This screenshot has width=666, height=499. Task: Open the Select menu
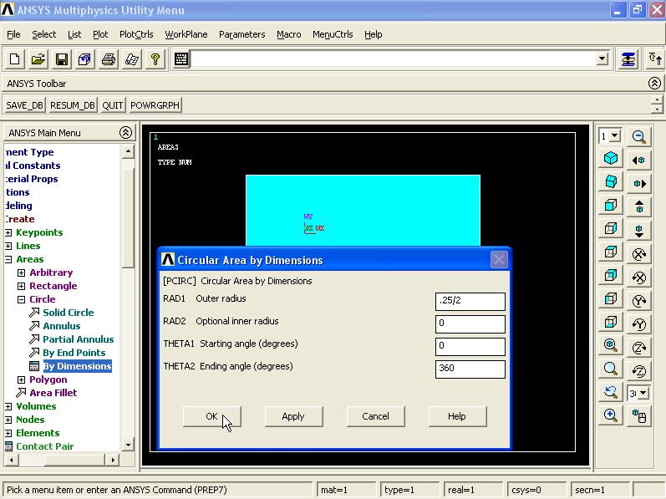43,34
